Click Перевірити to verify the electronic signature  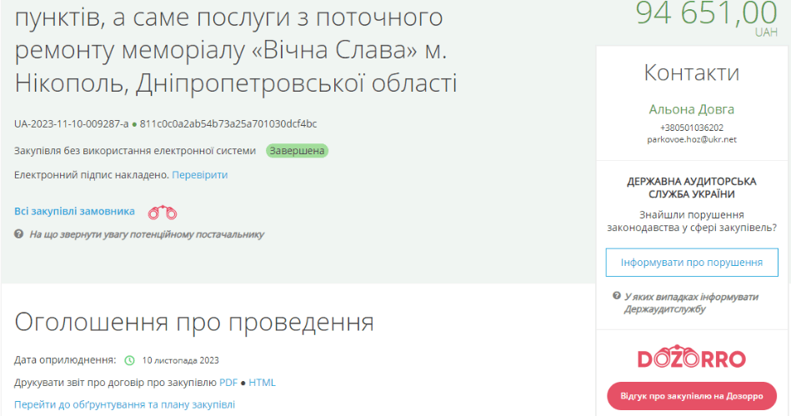[200, 175]
